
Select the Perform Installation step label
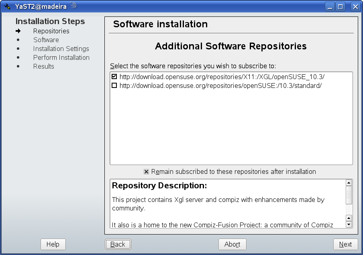pos(61,57)
